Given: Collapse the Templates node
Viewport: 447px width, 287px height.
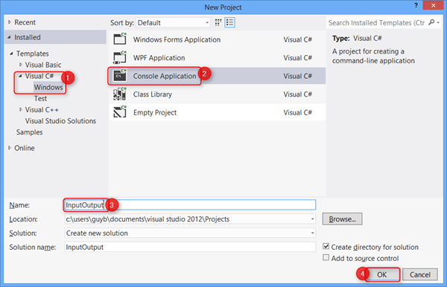Looking at the screenshot, I should (x=11, y=54).
